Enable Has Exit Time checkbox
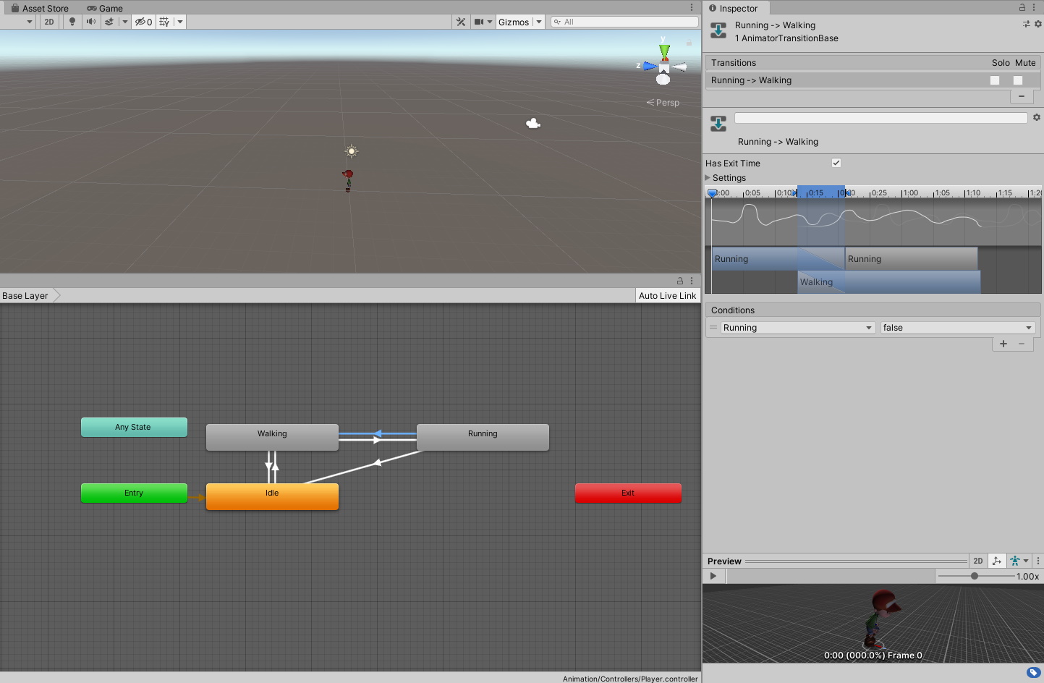 [836, 163]
